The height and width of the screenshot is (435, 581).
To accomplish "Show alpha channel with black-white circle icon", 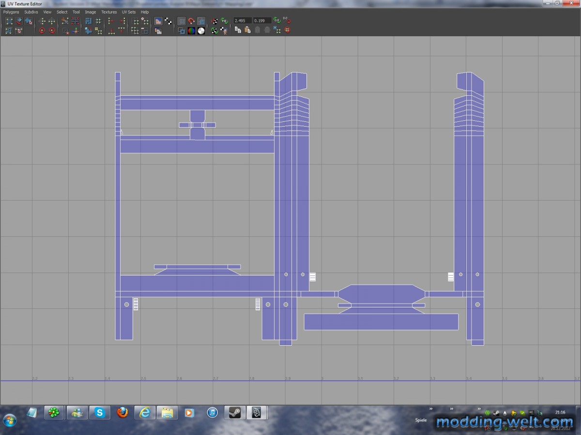I will [x=201, y=30].
